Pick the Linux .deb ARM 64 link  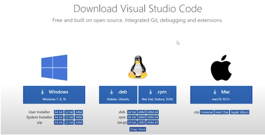(x=153, y=112)
